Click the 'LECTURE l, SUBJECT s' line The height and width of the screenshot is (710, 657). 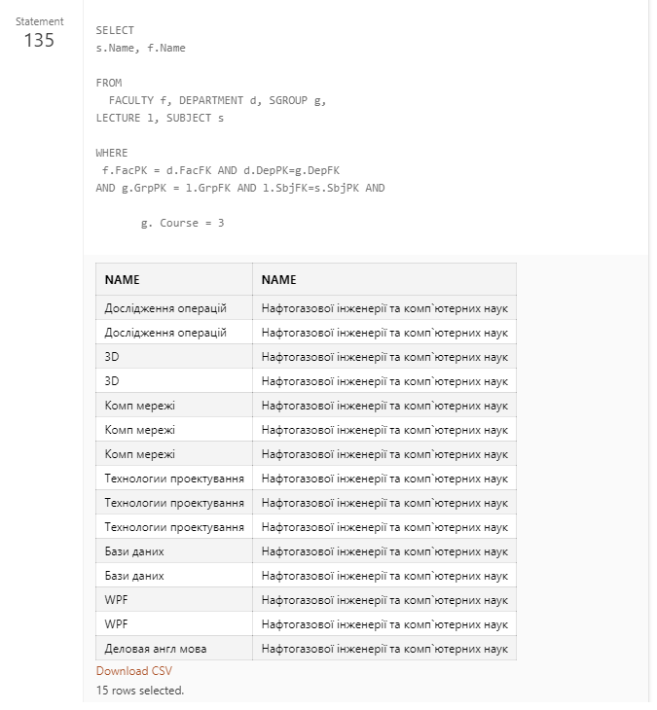[x=160, y=118]
